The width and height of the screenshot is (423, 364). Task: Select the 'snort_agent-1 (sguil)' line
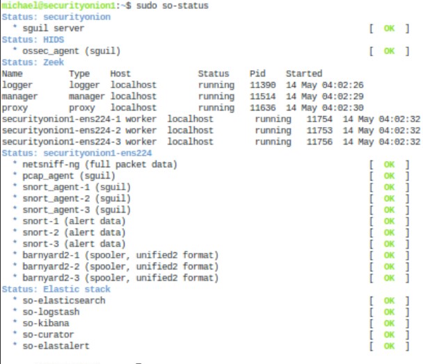(x=77, y=188)
